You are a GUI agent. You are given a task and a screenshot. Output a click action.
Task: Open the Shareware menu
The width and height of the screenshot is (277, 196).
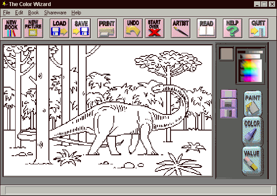coord(55,13)
